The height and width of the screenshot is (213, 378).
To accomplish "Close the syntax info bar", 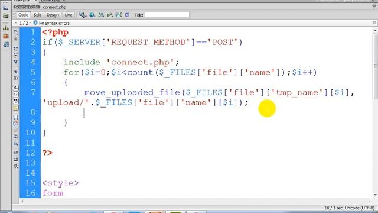I will click(x=374, y=22).
